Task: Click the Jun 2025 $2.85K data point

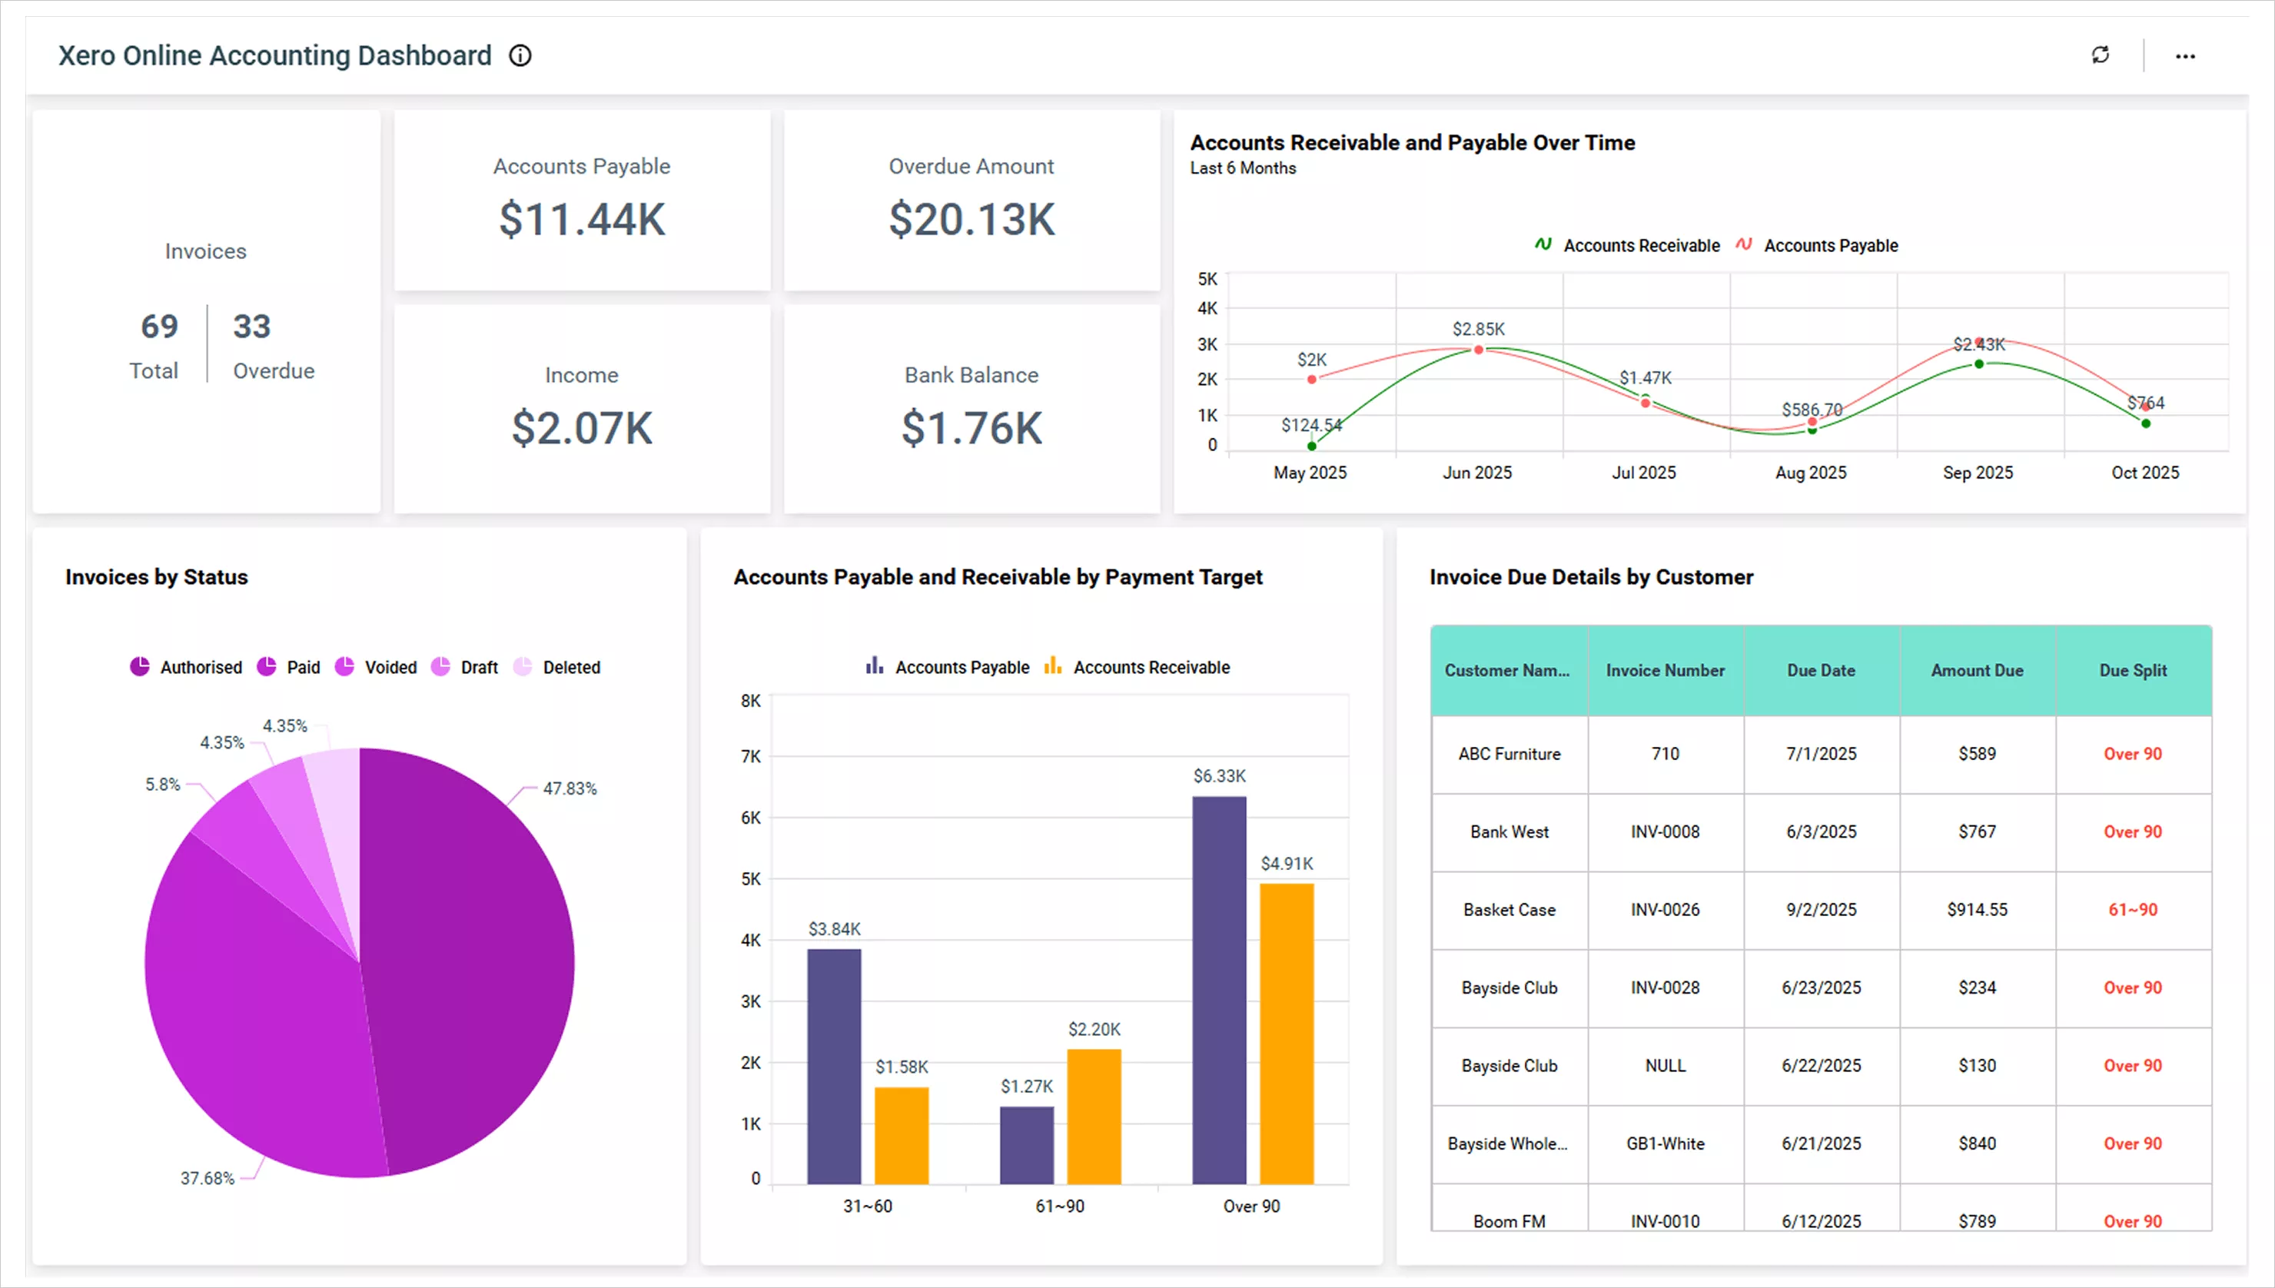Action: (1478, 350)
